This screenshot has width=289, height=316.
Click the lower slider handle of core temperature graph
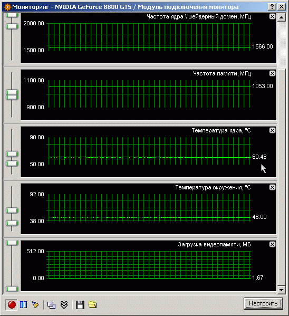[12, 164]
